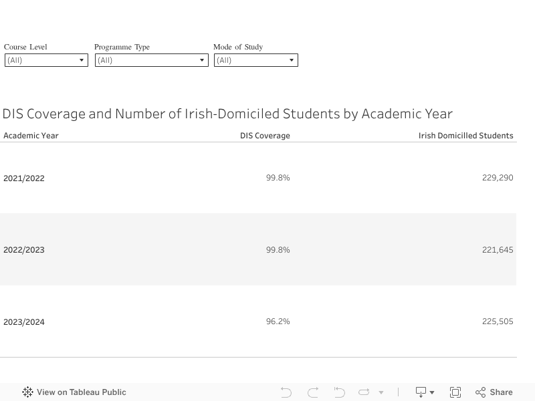Open View on Tableau Public link
Viewport: 535px width, 401px height.
(81, 392)
